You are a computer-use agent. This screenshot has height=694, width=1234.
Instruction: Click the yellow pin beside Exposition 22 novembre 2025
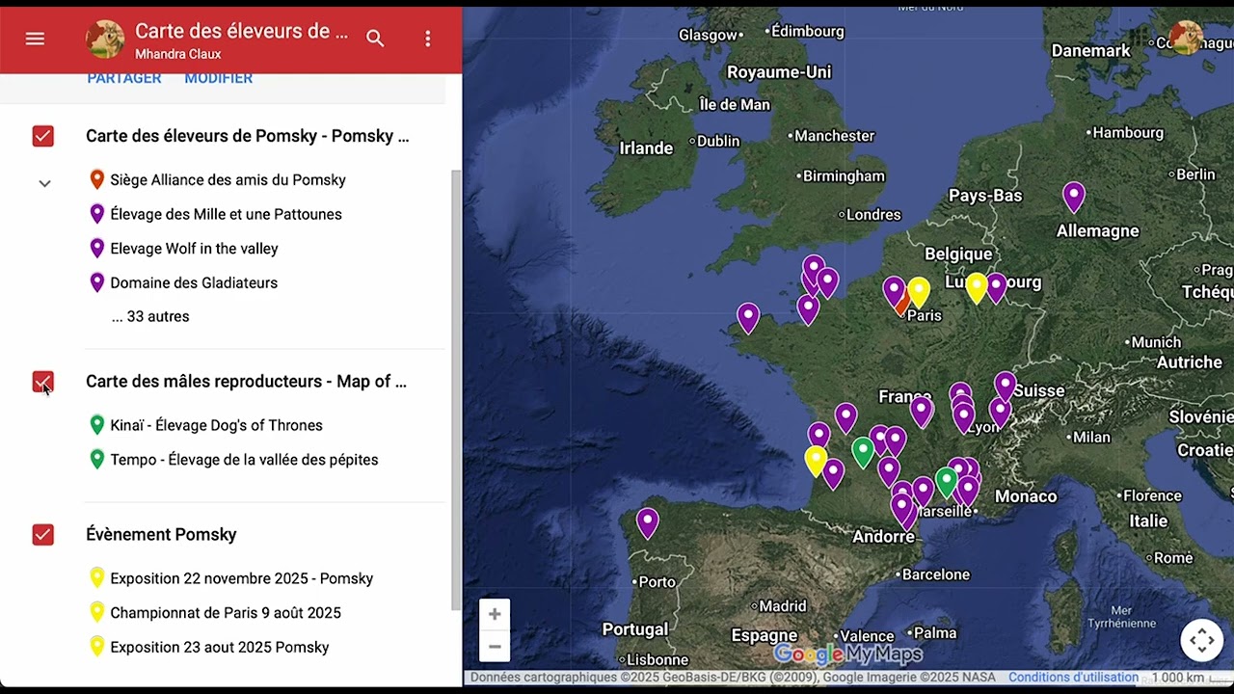pyautogui.click(x=96, y=577)
